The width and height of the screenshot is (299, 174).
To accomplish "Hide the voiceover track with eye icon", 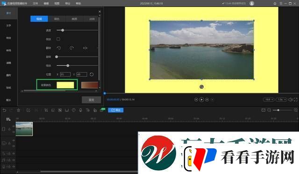I will [x=14, y=167].
